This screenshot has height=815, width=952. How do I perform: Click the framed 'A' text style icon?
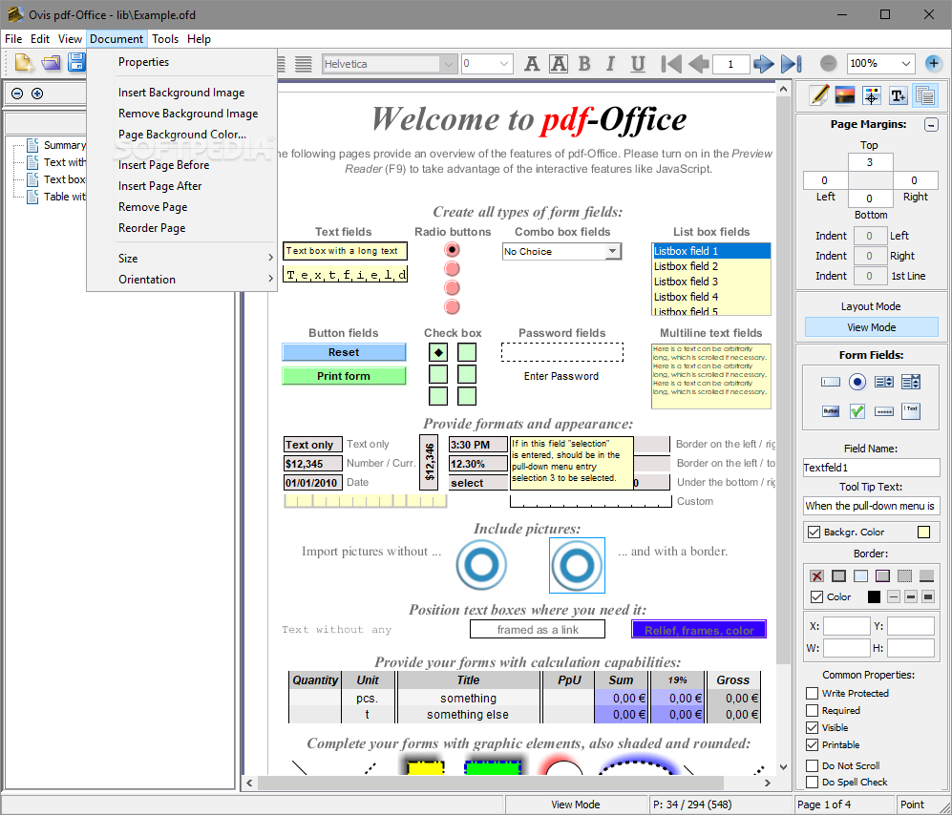[558, 64]
